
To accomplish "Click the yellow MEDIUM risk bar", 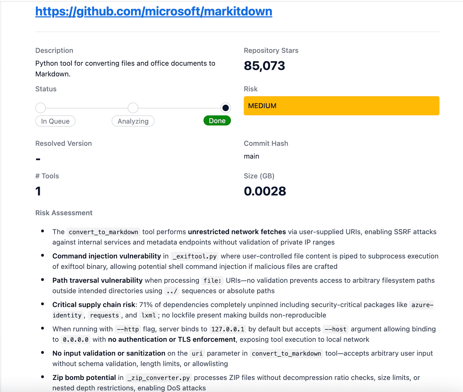I will pyautogui.click(x=341, y=106).
